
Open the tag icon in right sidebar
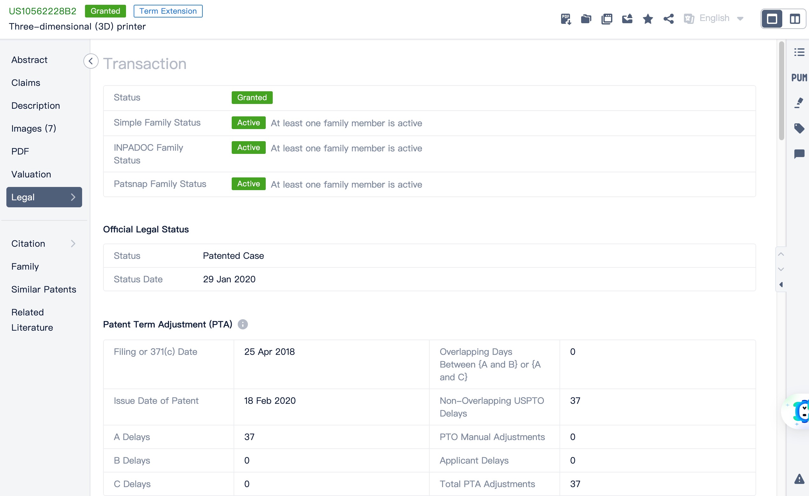(799, 128)
